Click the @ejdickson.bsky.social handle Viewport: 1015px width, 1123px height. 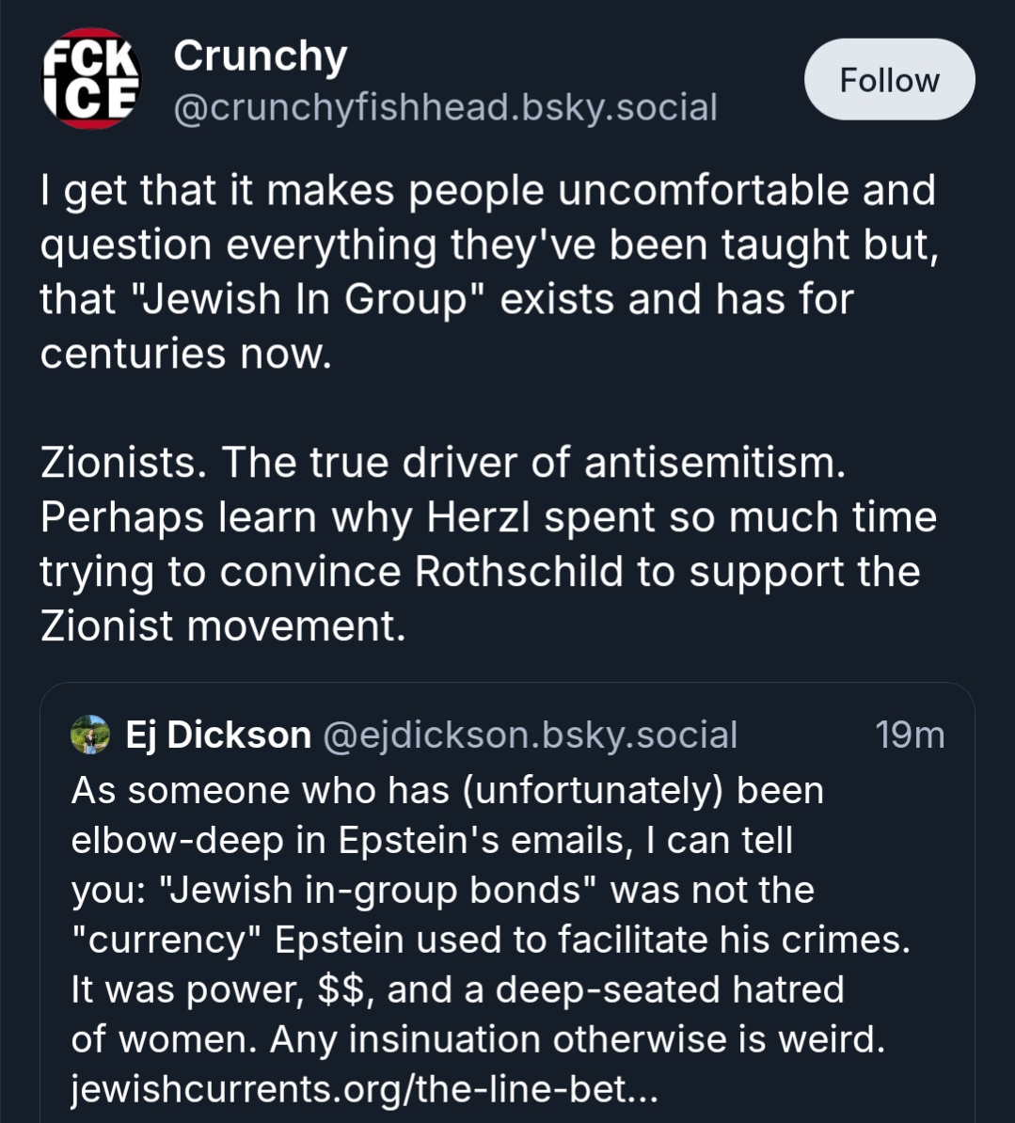pos(531,735)
